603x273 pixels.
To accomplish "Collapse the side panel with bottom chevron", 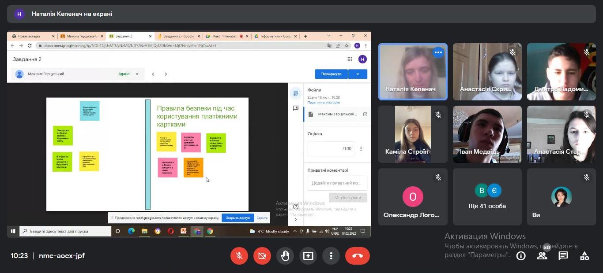I will [x=296, y=219].
